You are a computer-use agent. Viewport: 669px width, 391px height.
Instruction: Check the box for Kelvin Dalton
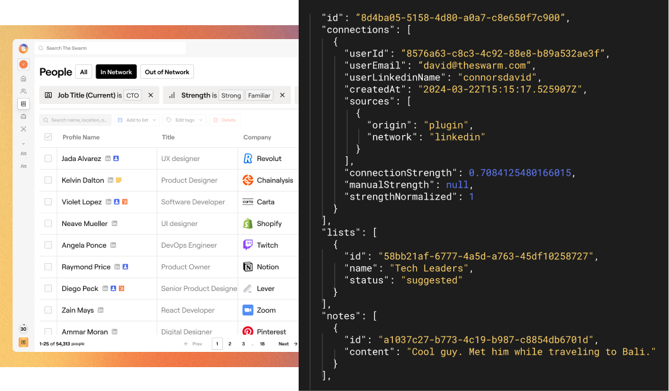48,180
